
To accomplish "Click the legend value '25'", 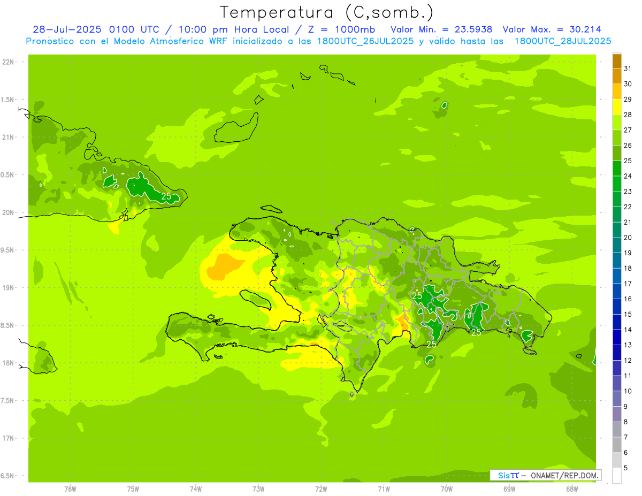I will pyautogui.click(x=628, y=161).
